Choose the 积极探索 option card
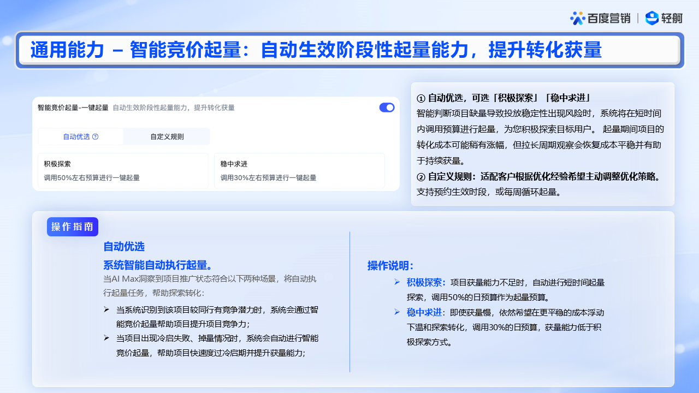 click(123, 171)
